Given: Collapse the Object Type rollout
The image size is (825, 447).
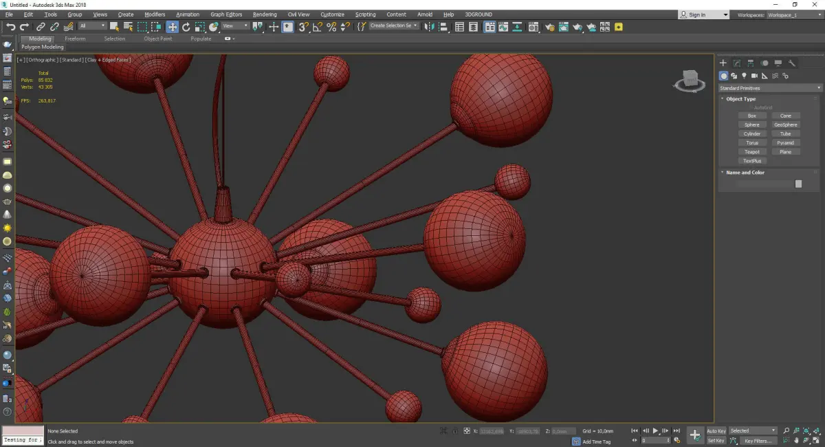Looking at the screenshot, I should point(740,99).
